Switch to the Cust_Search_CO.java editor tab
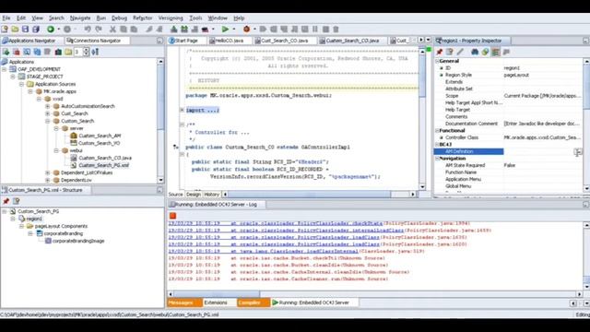590x332 pixels. tap(284, 41)
